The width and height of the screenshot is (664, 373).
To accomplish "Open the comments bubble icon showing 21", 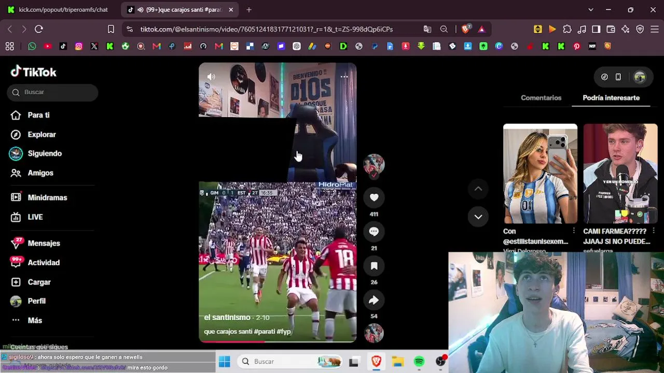I will pyautogui.click(x=374, y=232).
